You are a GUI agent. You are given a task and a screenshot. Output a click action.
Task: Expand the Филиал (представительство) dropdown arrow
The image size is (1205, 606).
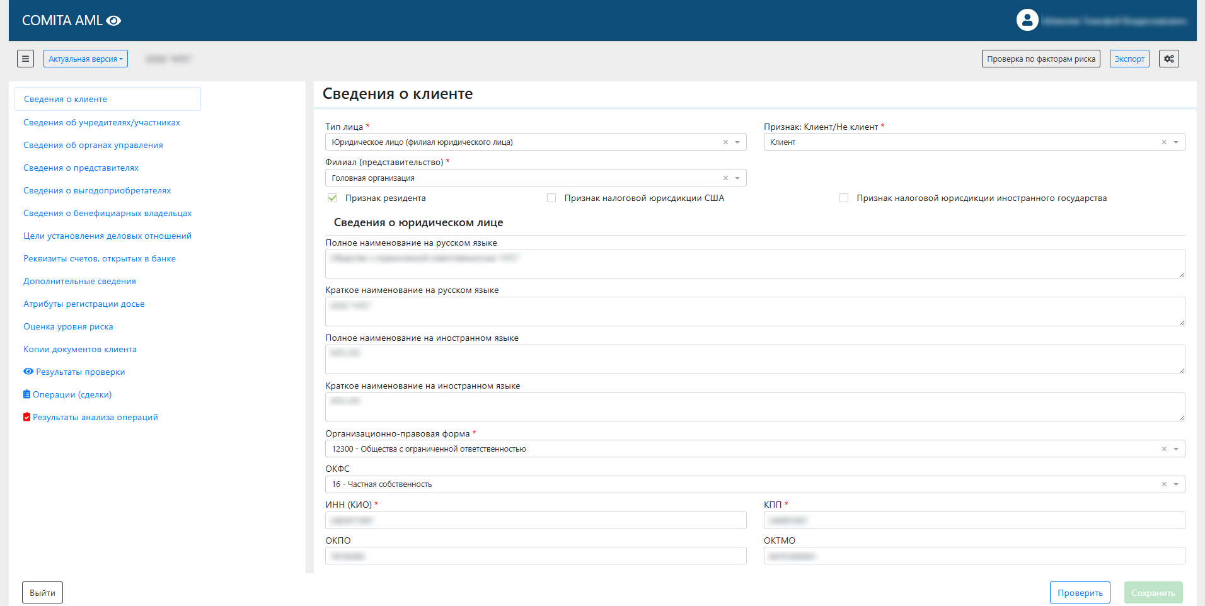737,178
